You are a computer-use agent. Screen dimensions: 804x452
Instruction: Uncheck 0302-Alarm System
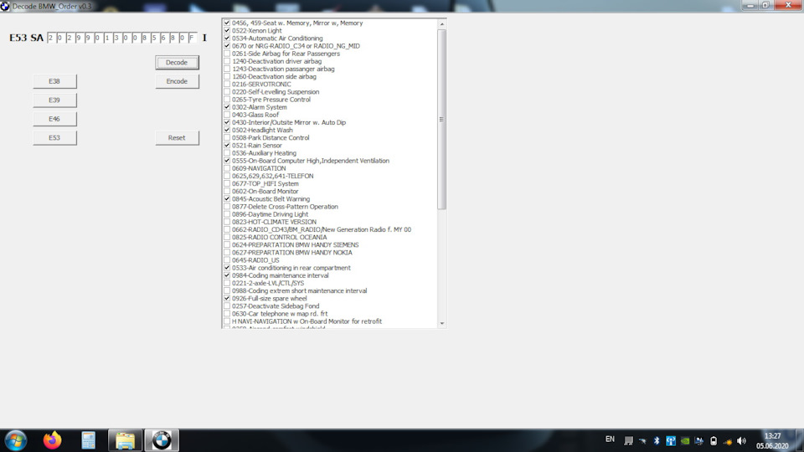tap(227, 107)
